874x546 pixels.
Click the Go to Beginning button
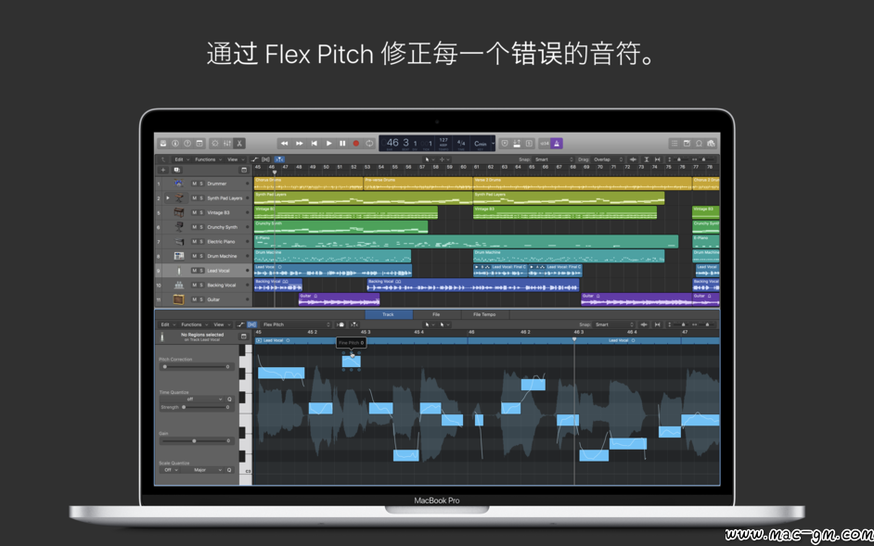(x=314, y=143)
